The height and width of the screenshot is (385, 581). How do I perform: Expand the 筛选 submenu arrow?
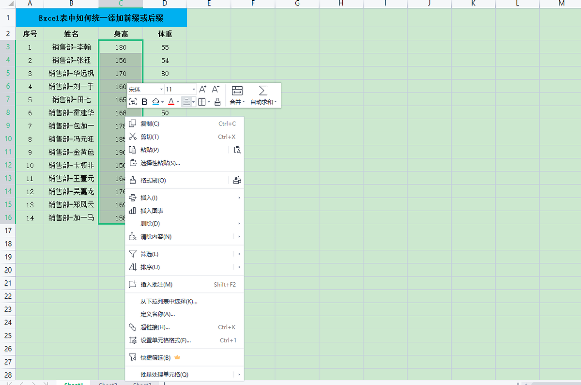pos(239,254)
